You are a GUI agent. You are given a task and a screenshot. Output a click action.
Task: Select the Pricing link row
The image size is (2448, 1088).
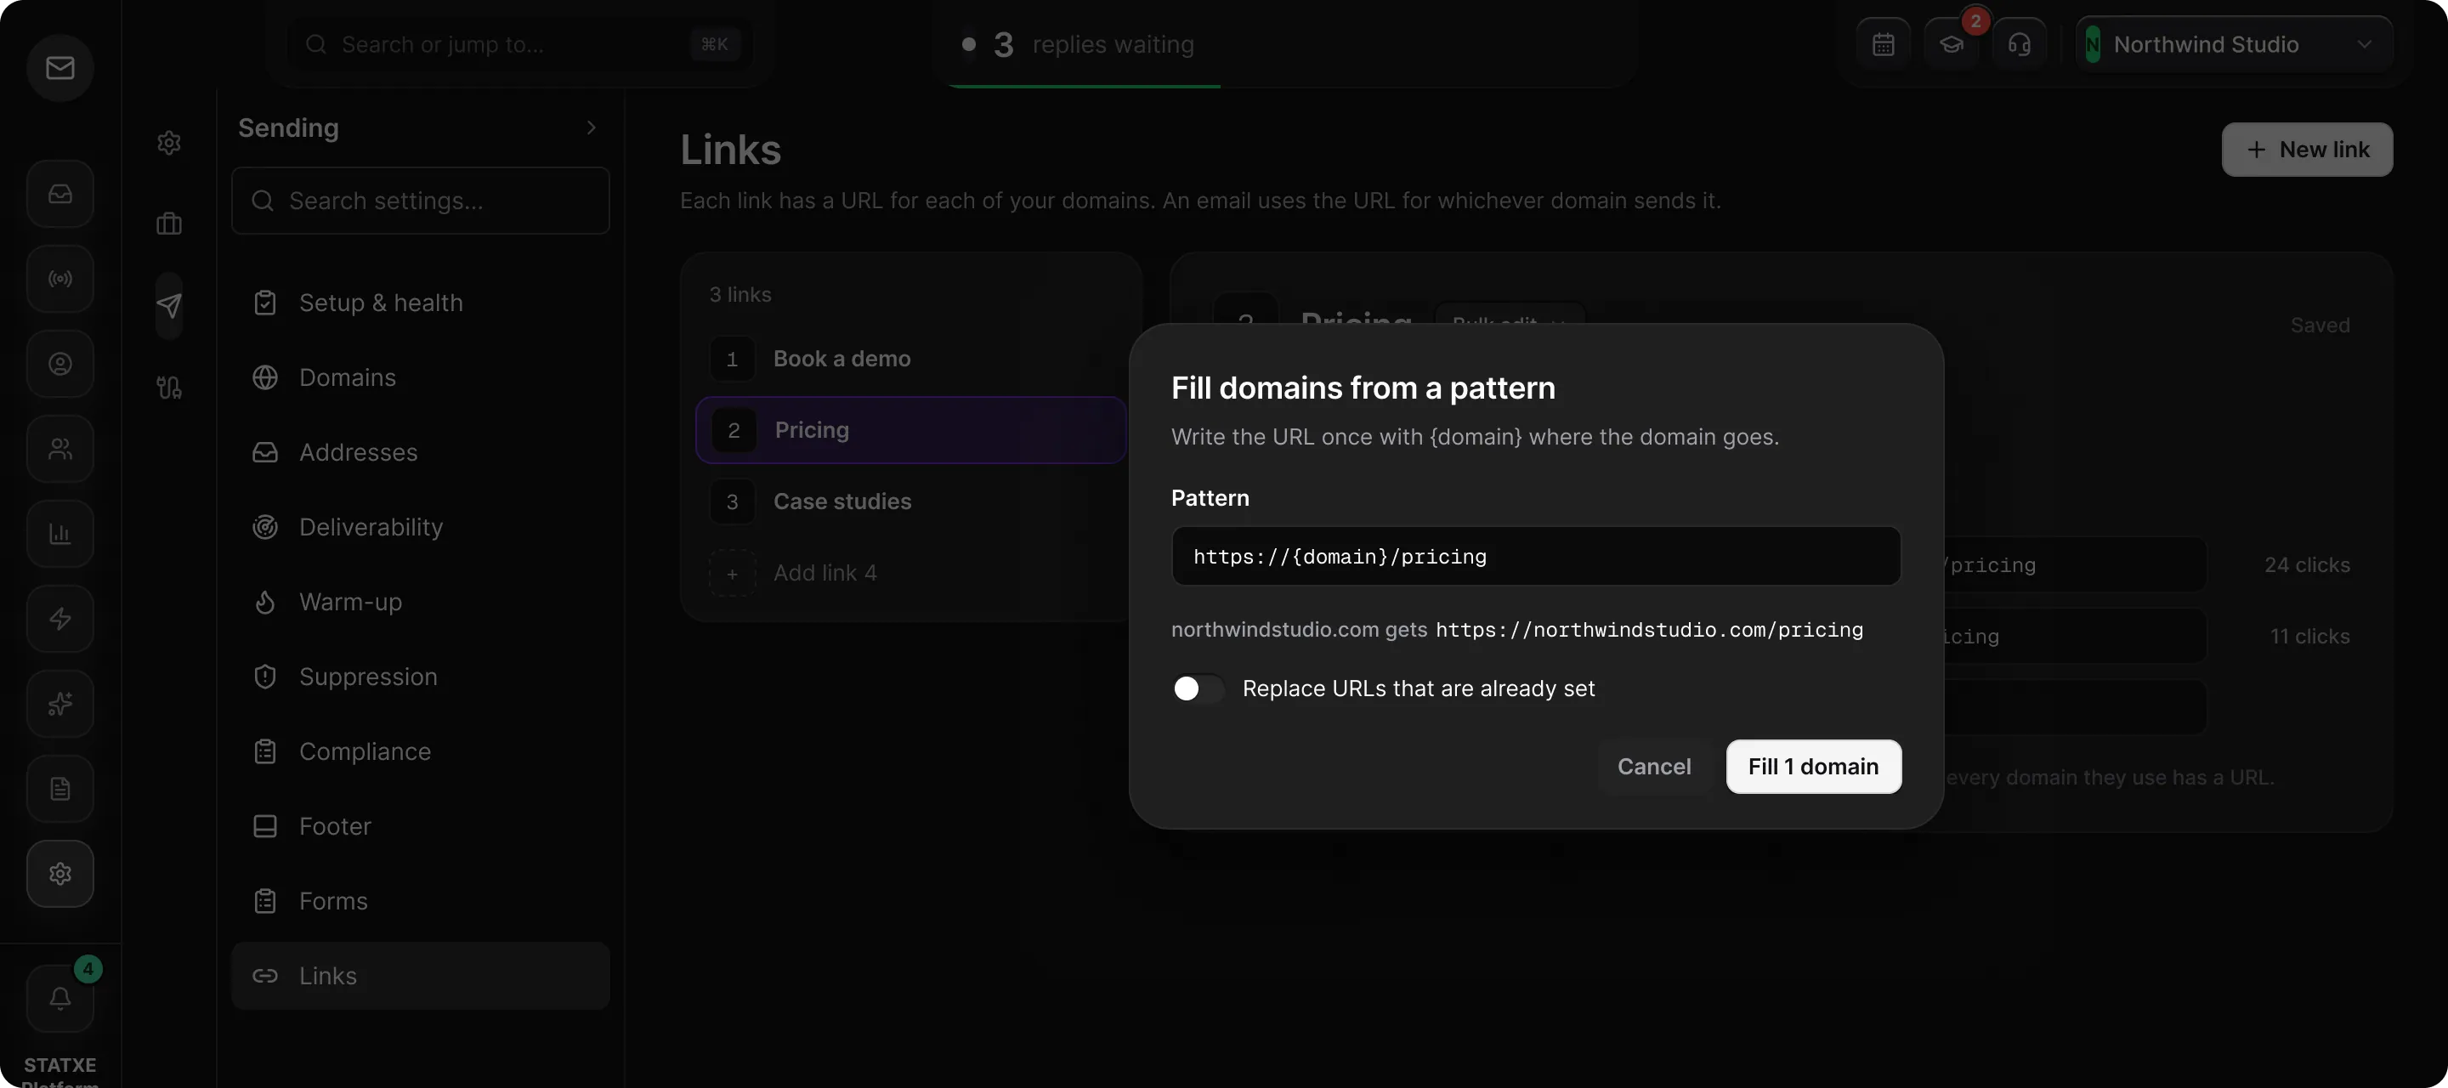910,430
